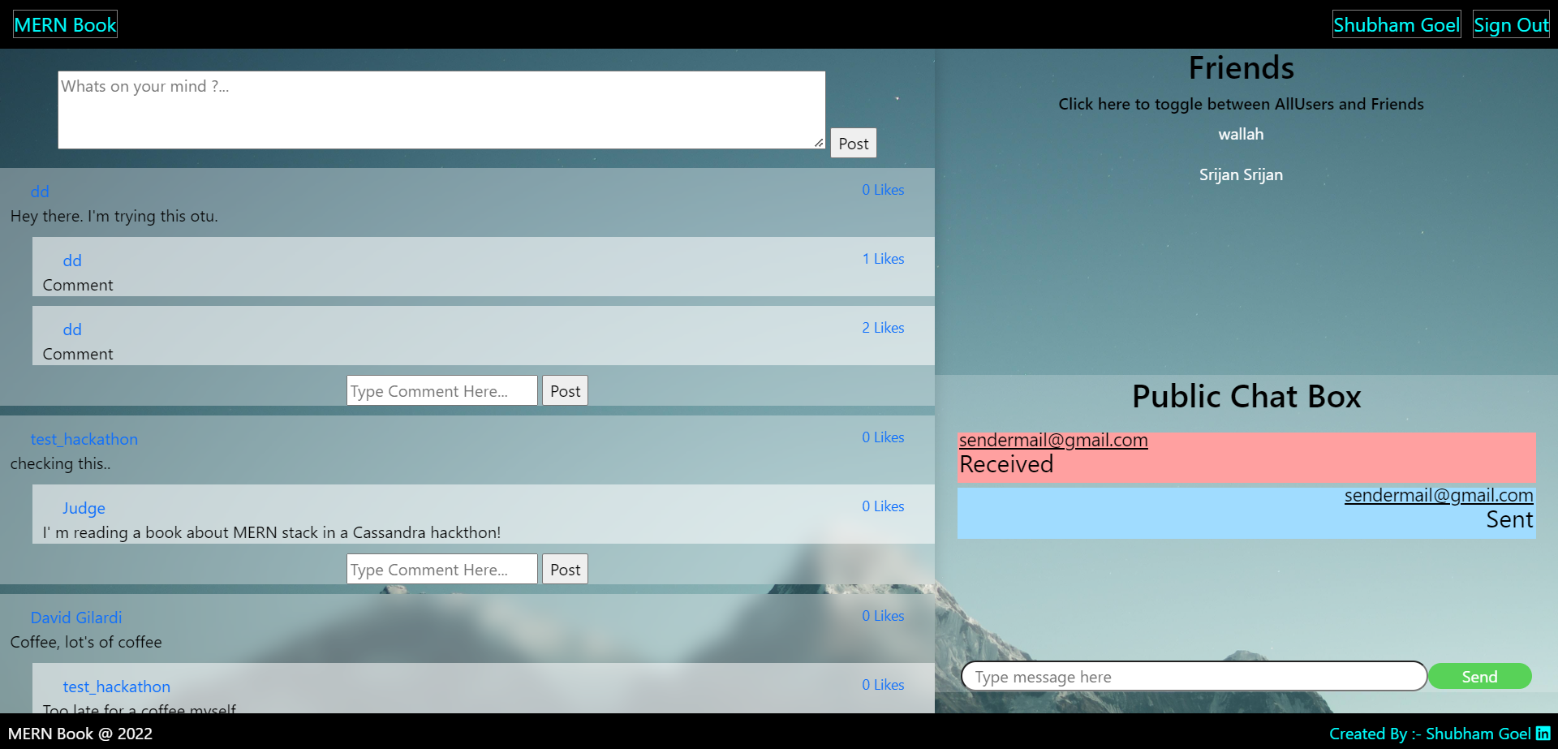1558x749 pixels.
Task: Post comment on test_hackathon's post
Action: coord(565,569)
